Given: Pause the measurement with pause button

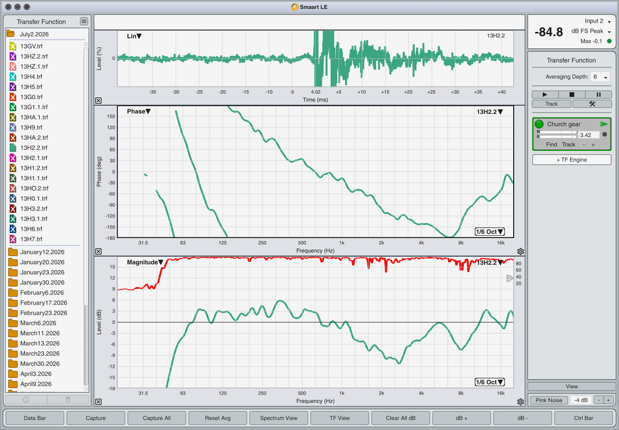Looking at the screenshot, I should pyautogui.click(x=598, y=95).
